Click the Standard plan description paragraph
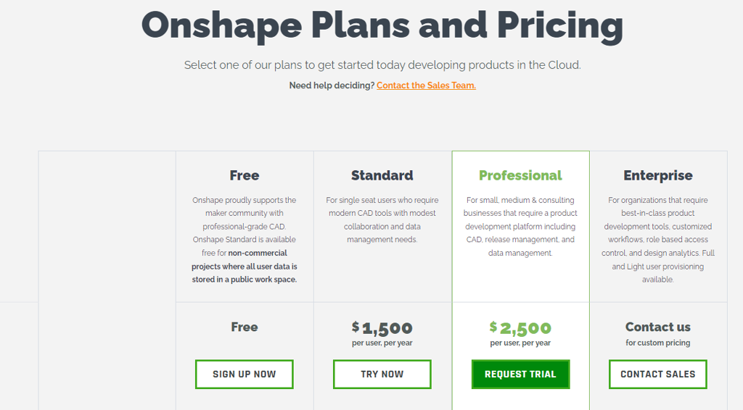This screenshot has width=743, height=410. pyautogui.click(x=382, y=220)
